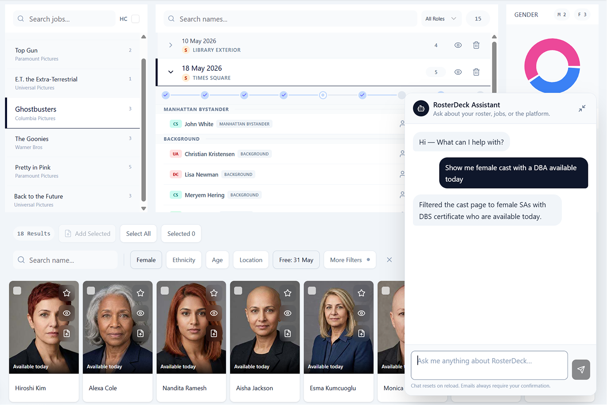Check the selection box on Nandita Ramesh's card
The width and height of the screenshot is (607, 405).
tap(165, 291)
